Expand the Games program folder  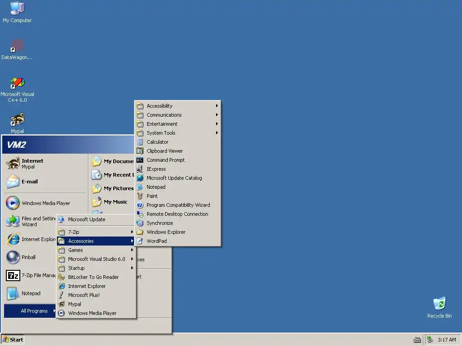pos(96,250)
